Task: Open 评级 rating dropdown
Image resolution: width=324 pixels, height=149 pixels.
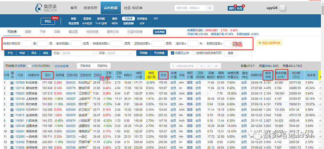Action: 120,53
